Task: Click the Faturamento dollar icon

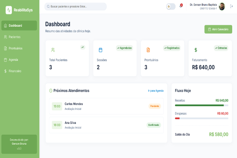Action: click(x=196, y=50)
